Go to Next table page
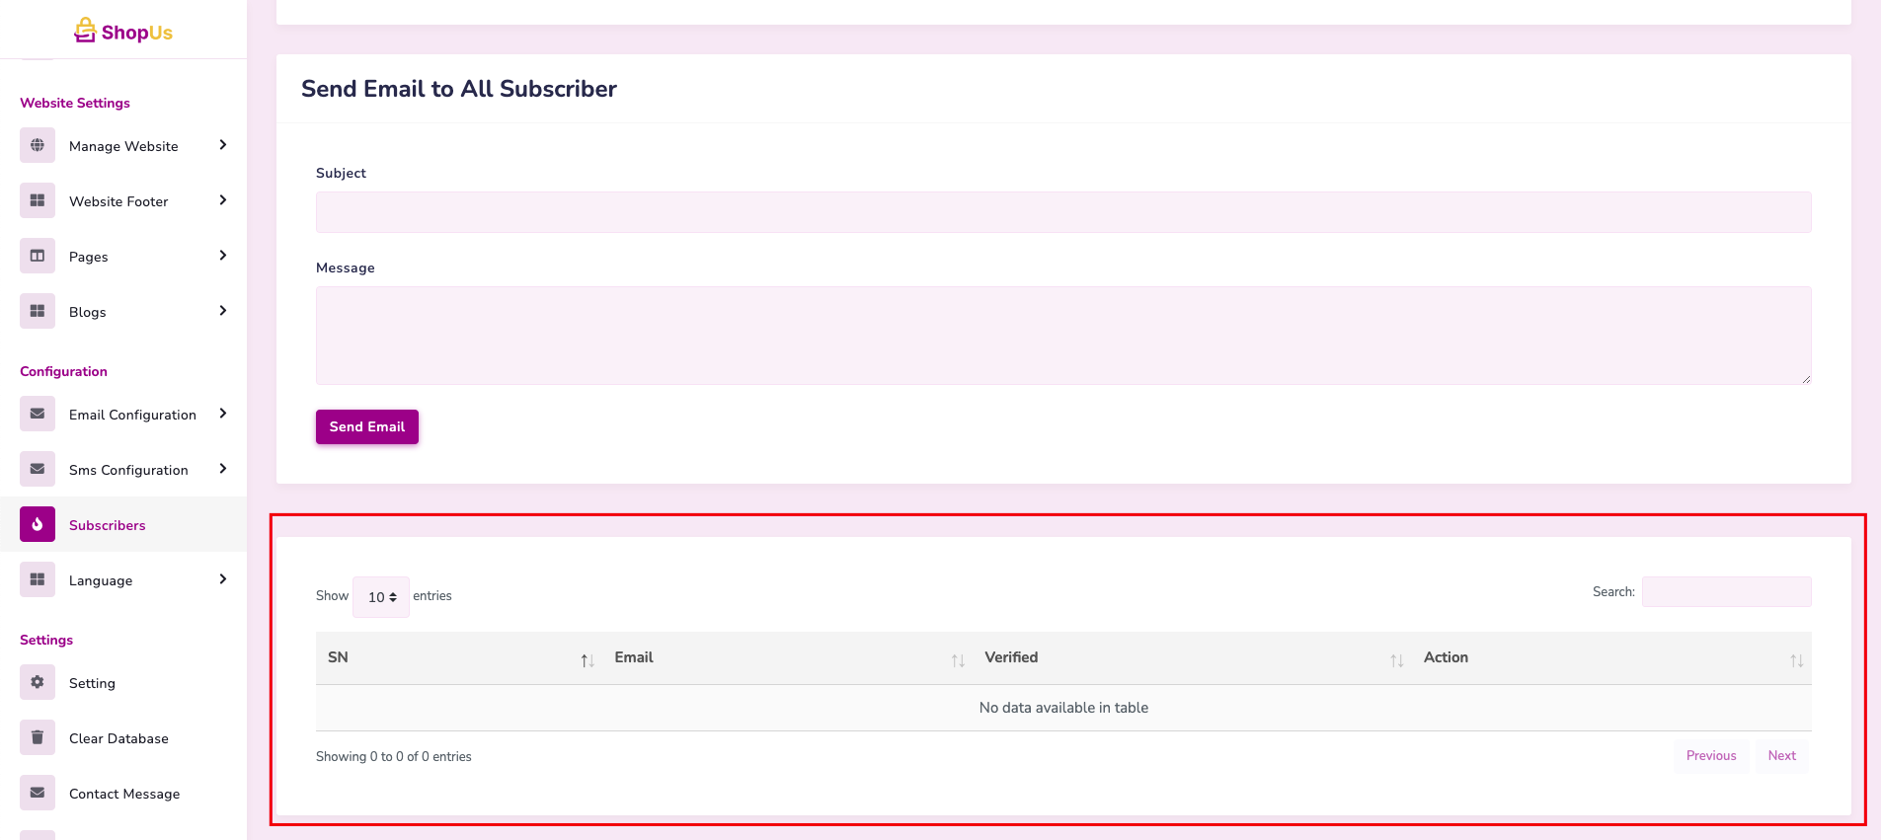 point(1781,756)
